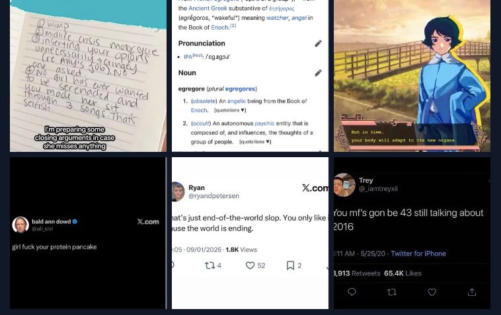
Task: Open the handwritten notebook list thumbnail
Action: tap(88, 76)
